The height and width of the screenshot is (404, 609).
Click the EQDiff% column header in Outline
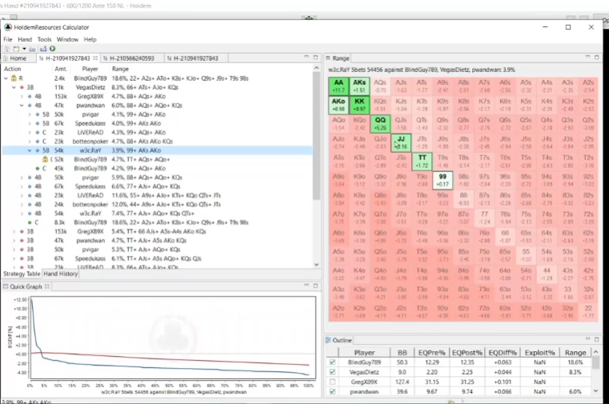pyautogui.click(x=502, y=353)
